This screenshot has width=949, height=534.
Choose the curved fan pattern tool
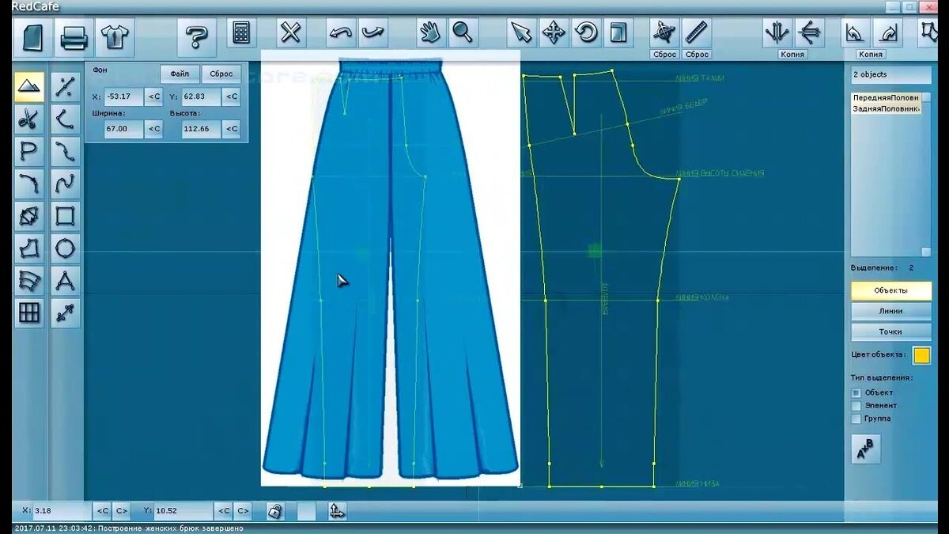(x=29, y=281)
